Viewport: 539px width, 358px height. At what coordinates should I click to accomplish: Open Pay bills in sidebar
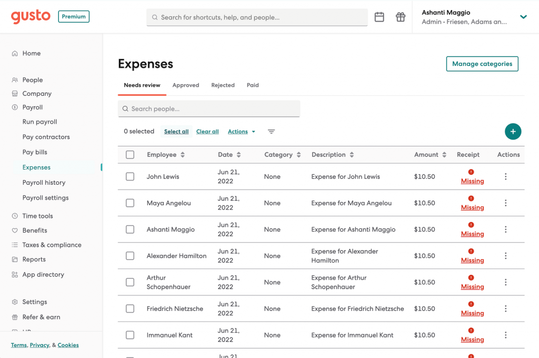[x=35, y=152]
